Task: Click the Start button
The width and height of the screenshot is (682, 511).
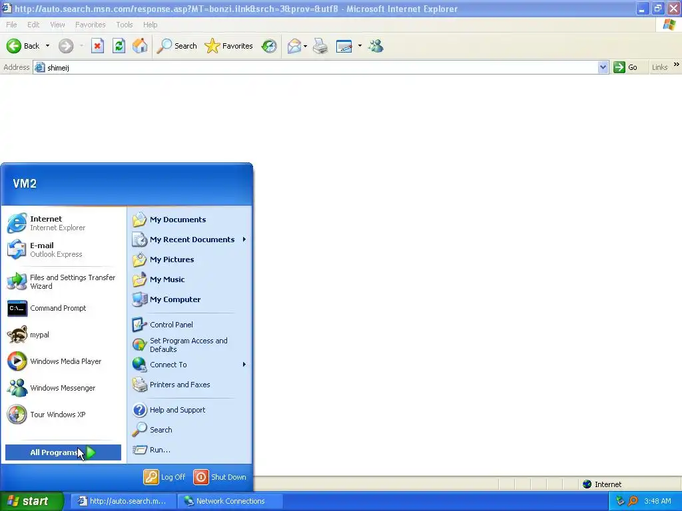Action: click(x=32, y=501)
